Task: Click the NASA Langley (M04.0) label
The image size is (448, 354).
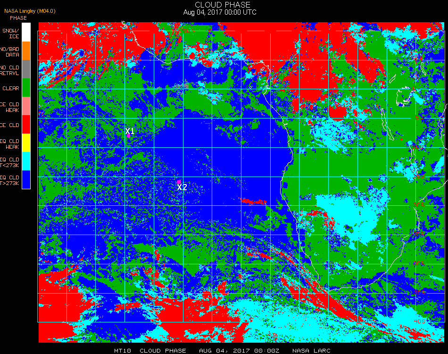Action: (x=30, y=11)
